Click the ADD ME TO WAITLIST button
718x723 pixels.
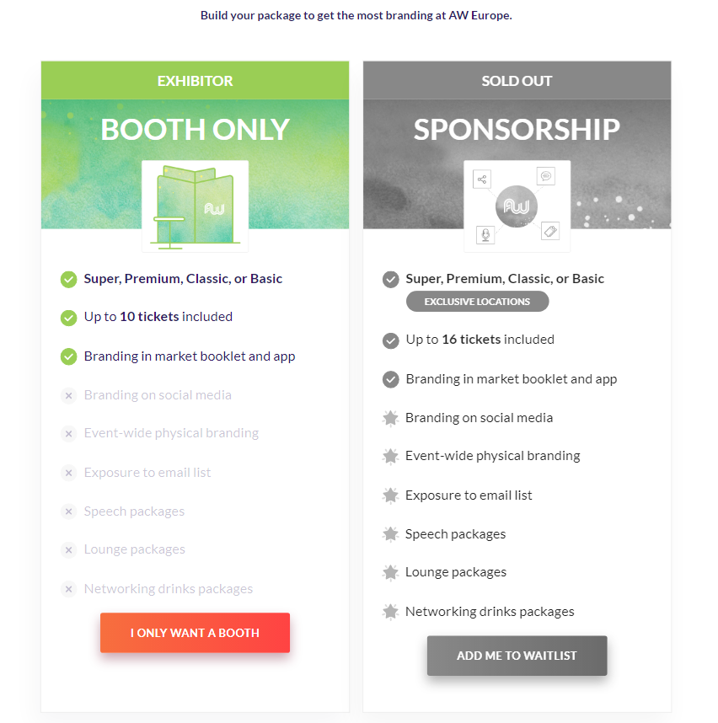tap(517, 656)
